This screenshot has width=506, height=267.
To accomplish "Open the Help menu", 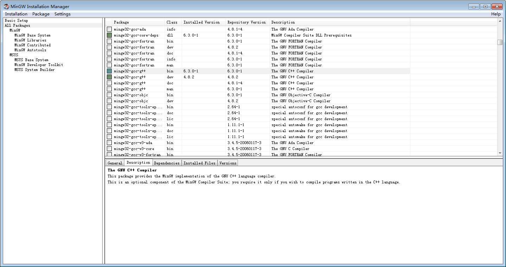I will click(x=496, y=14).
